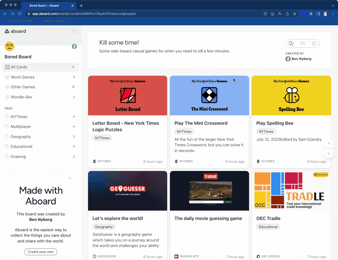Open the browser extensions puzzle icon
Image resolution: width=338 pixels, height=260 pixels.
click(x=311, y=14)
